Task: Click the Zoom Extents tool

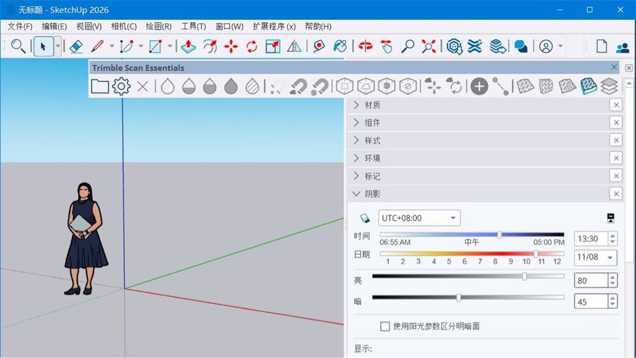Action: tap(428, 46)
